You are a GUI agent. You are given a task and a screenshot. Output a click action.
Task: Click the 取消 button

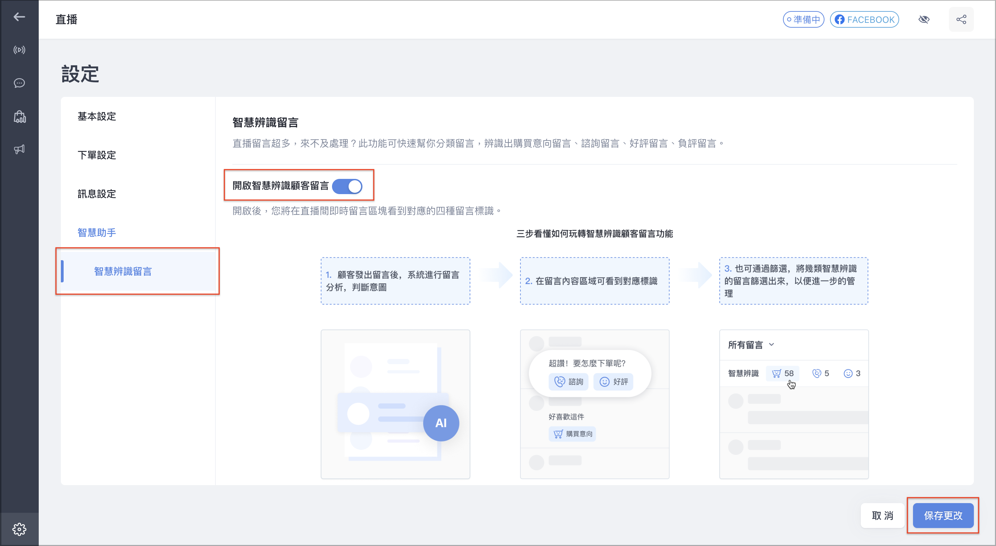point(882,516)
